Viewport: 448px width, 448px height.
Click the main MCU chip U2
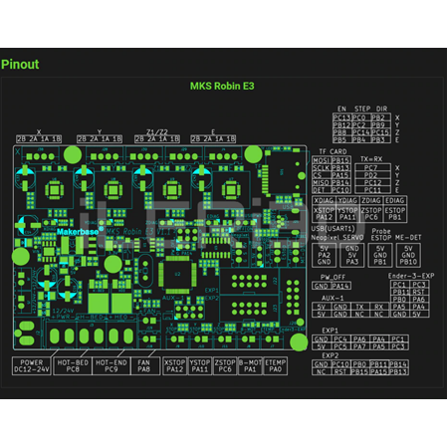click(x=177, y=275)
